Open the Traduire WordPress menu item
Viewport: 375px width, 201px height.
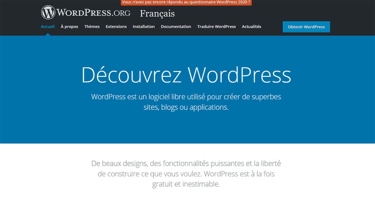[x=217, y=27]
